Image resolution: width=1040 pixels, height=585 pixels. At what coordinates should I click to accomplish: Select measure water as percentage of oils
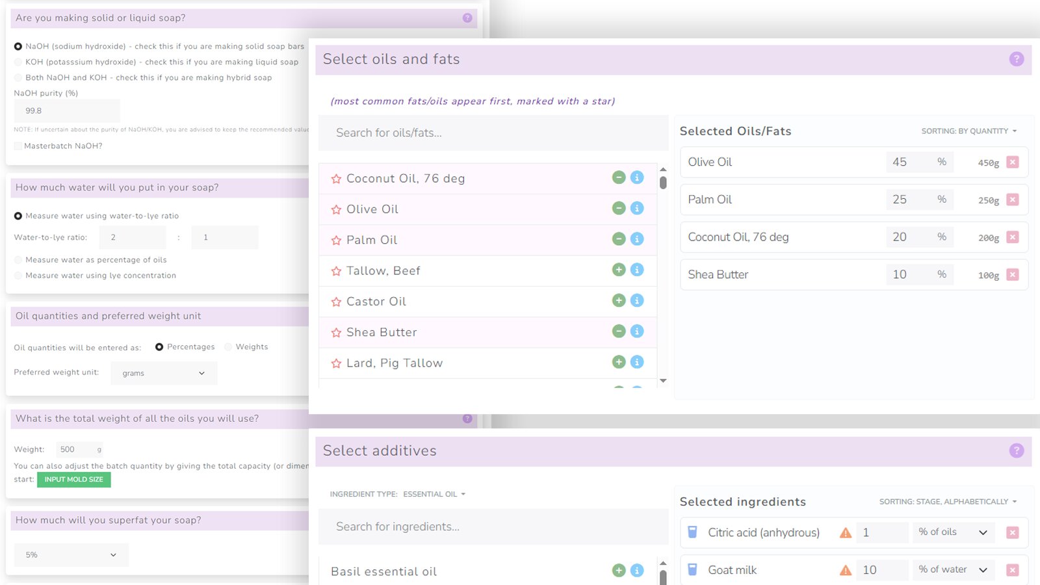18,260
